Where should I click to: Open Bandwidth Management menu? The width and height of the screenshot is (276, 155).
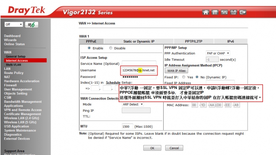[x=23, y=102]
